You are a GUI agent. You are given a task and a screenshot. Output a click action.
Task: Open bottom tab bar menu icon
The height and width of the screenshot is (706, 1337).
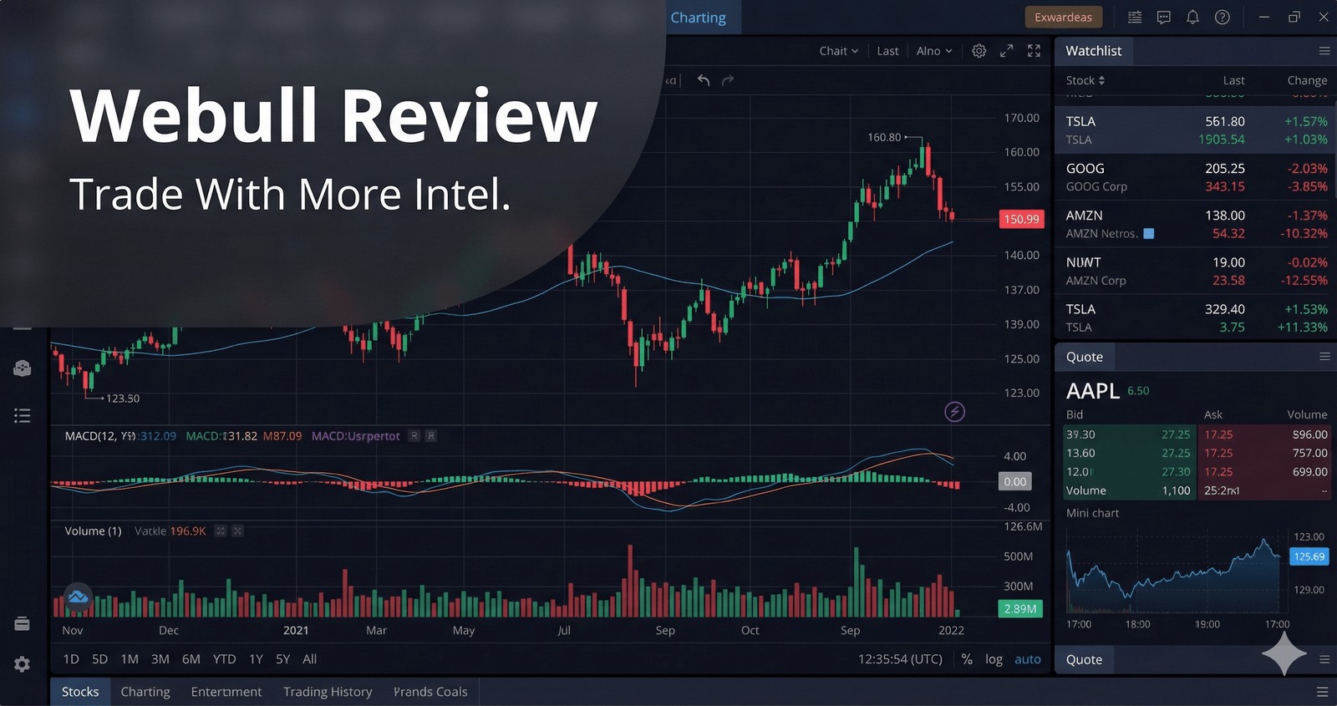[1322, 692]
